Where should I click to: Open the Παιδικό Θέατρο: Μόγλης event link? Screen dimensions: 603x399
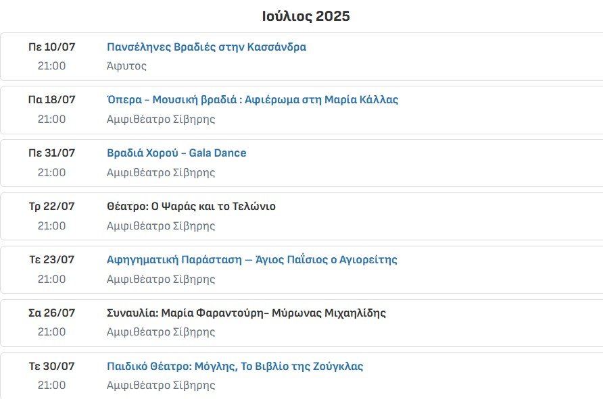pos(235,367)
